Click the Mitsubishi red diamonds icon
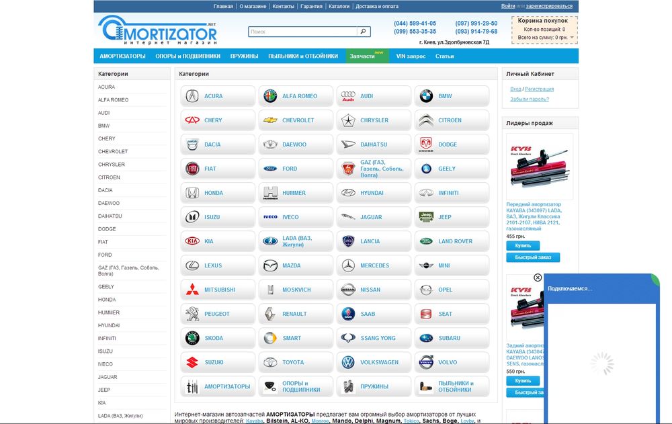Screen dimensions: 672x424 (192, 290)
